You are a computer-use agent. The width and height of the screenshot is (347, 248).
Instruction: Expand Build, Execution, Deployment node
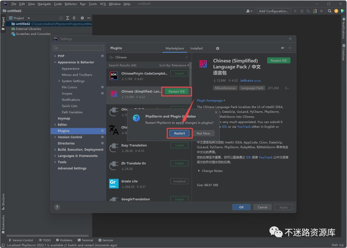point(55,150)
